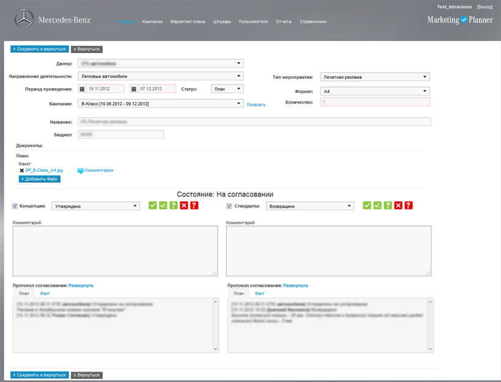The image size is (501, 382).
Task: Click the Показать link next to Кампания
Action: coord(256,105)
